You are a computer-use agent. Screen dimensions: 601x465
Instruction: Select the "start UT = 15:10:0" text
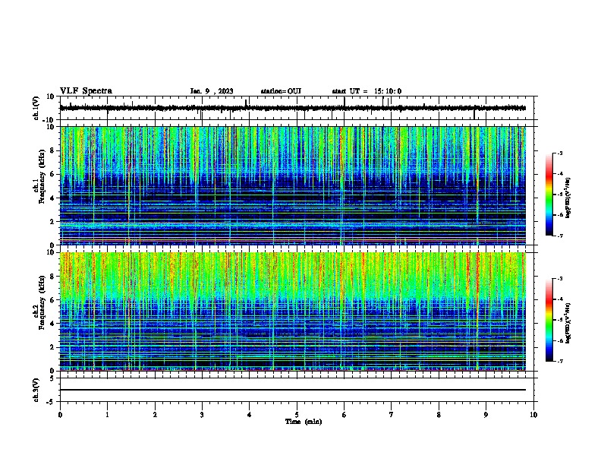tap(367, 91)
